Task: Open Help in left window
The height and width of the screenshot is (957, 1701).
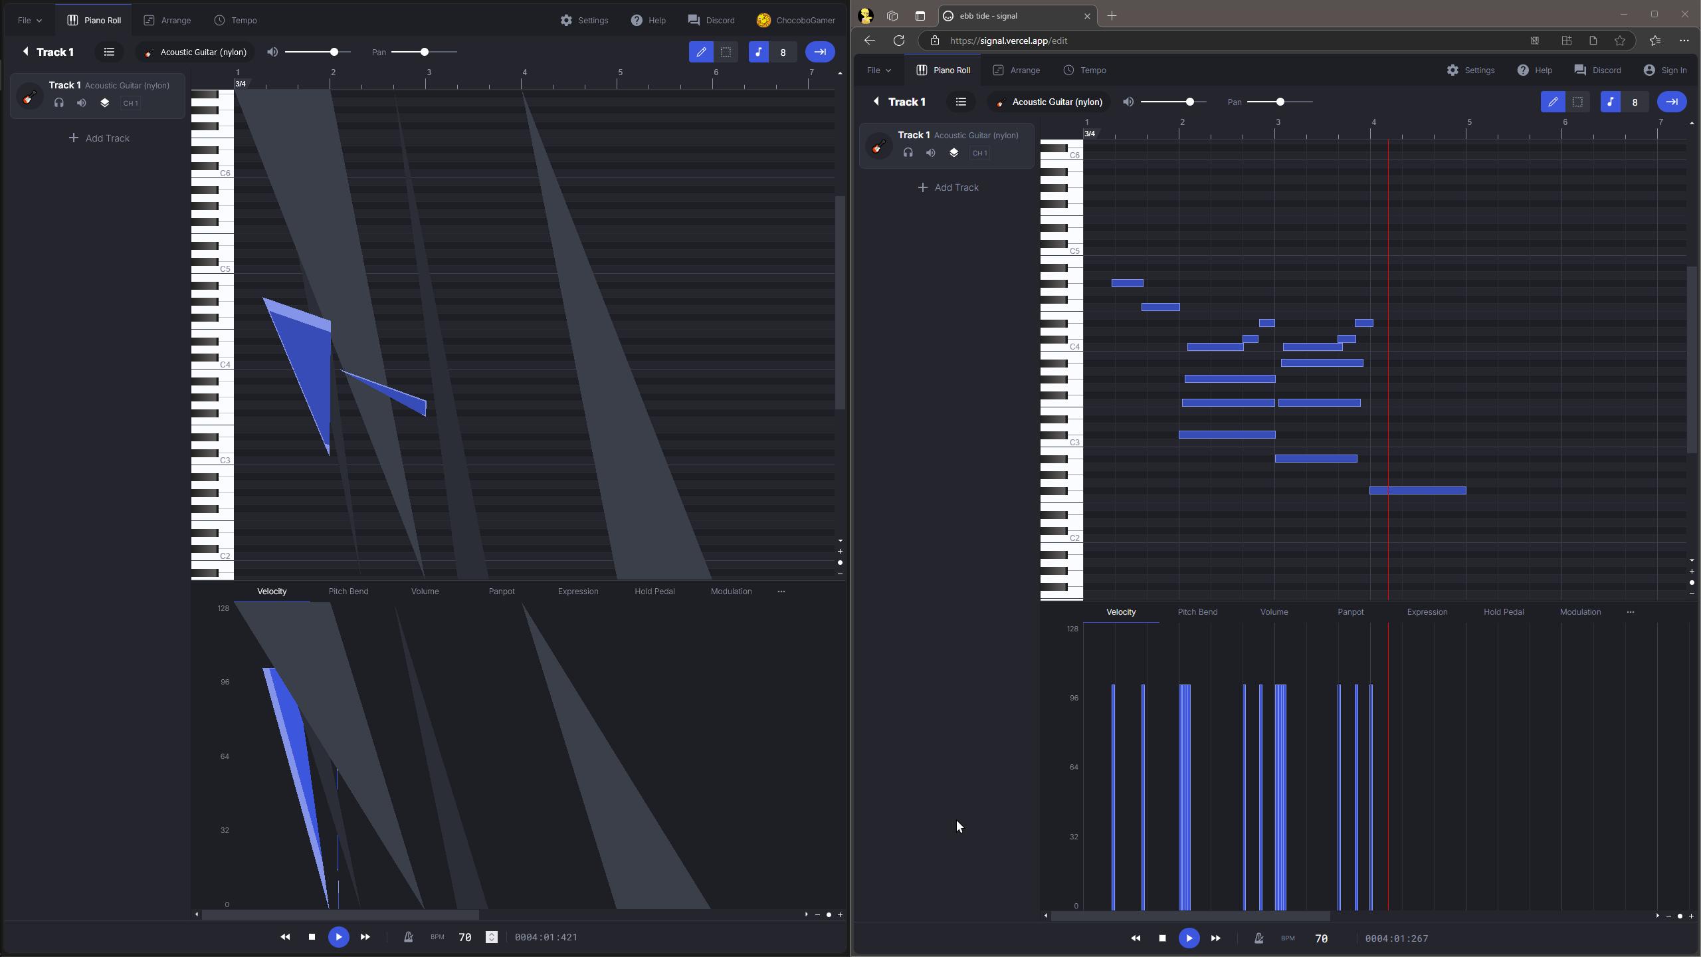Action: click(x=649, y=21)
